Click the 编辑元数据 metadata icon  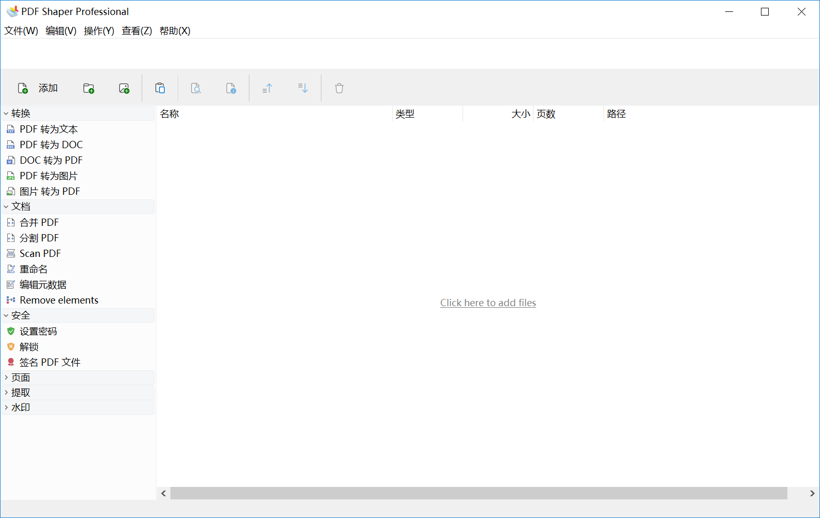click(11, 284)
